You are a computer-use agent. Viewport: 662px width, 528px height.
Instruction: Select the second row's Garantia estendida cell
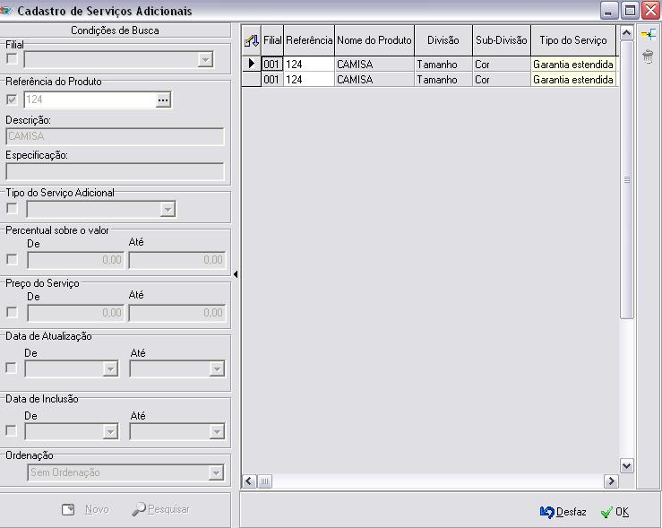pyautogui.click(x=572, y=80)
